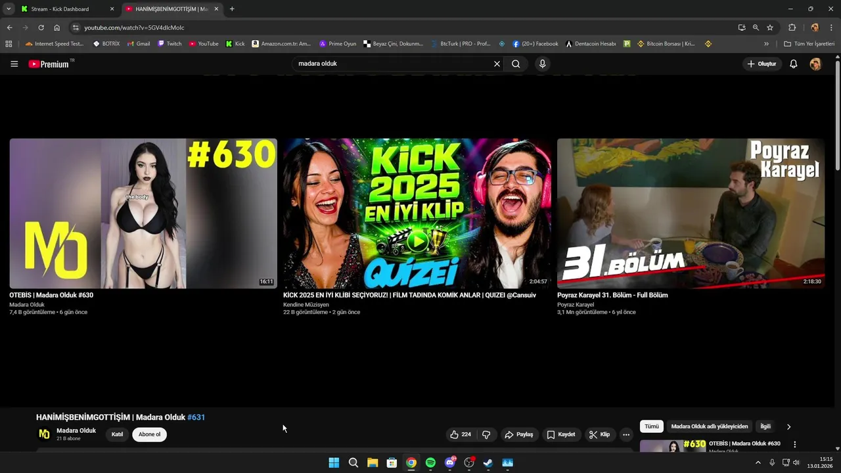
Task: Select the HANIMİŞBENIMGOTTİŞİM YouTube tab
Action: tap(171, 9)
